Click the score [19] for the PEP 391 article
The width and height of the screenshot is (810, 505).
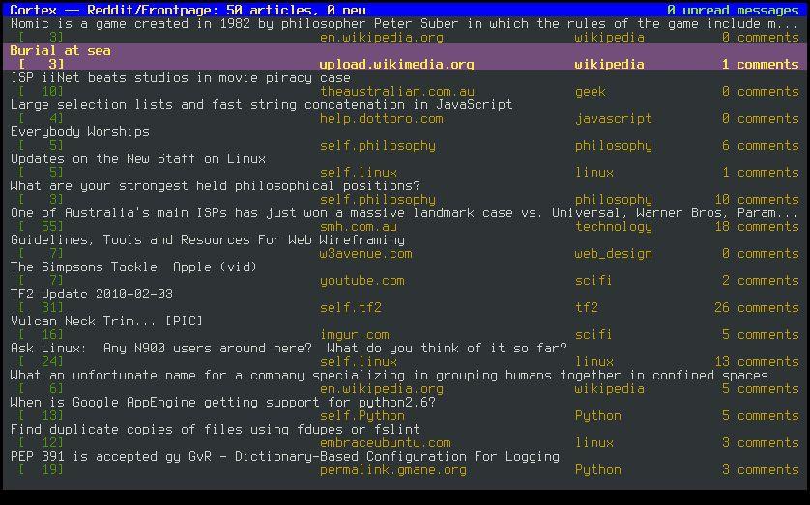tap(41, 470)
